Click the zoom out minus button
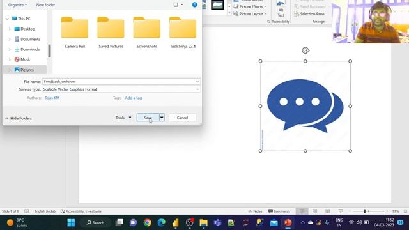The image size is (409, 230). (350, 211)
